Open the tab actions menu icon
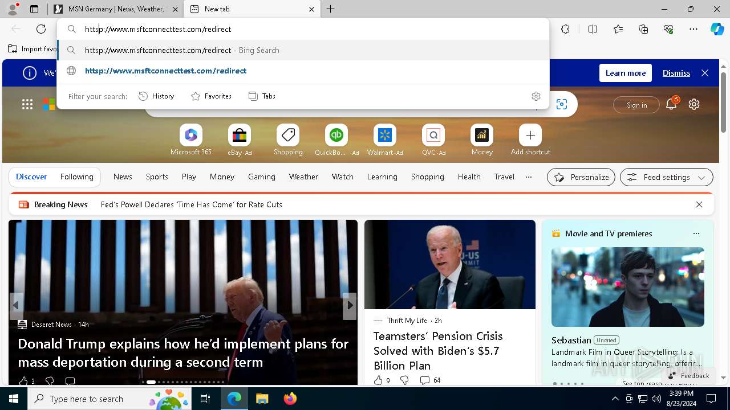 (x=34, y=9)
